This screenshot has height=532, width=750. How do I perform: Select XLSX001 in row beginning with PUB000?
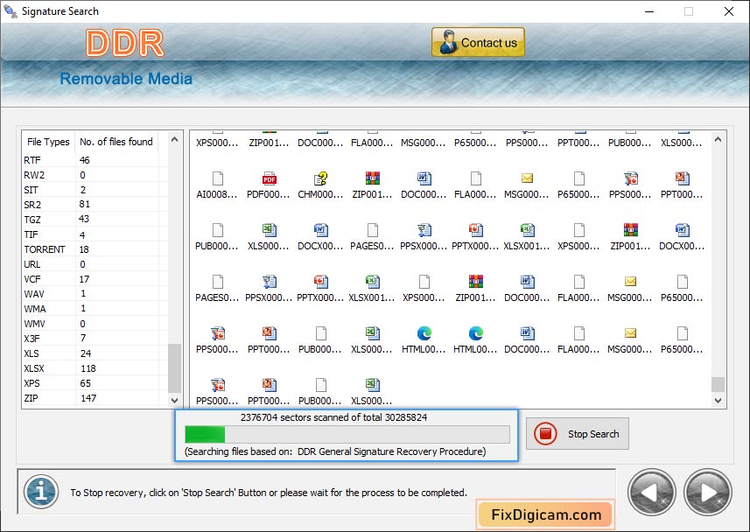(x=527, y=231)
